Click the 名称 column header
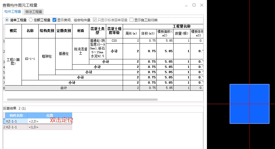 coord(30,31)
